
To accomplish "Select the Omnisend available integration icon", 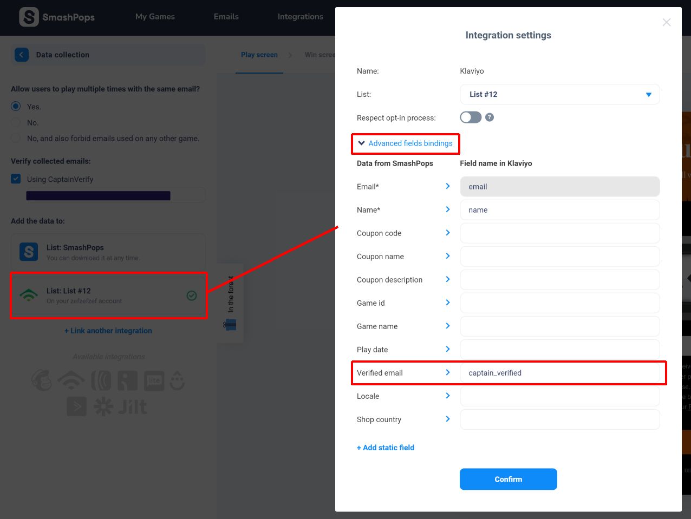I will coord(101,381).
